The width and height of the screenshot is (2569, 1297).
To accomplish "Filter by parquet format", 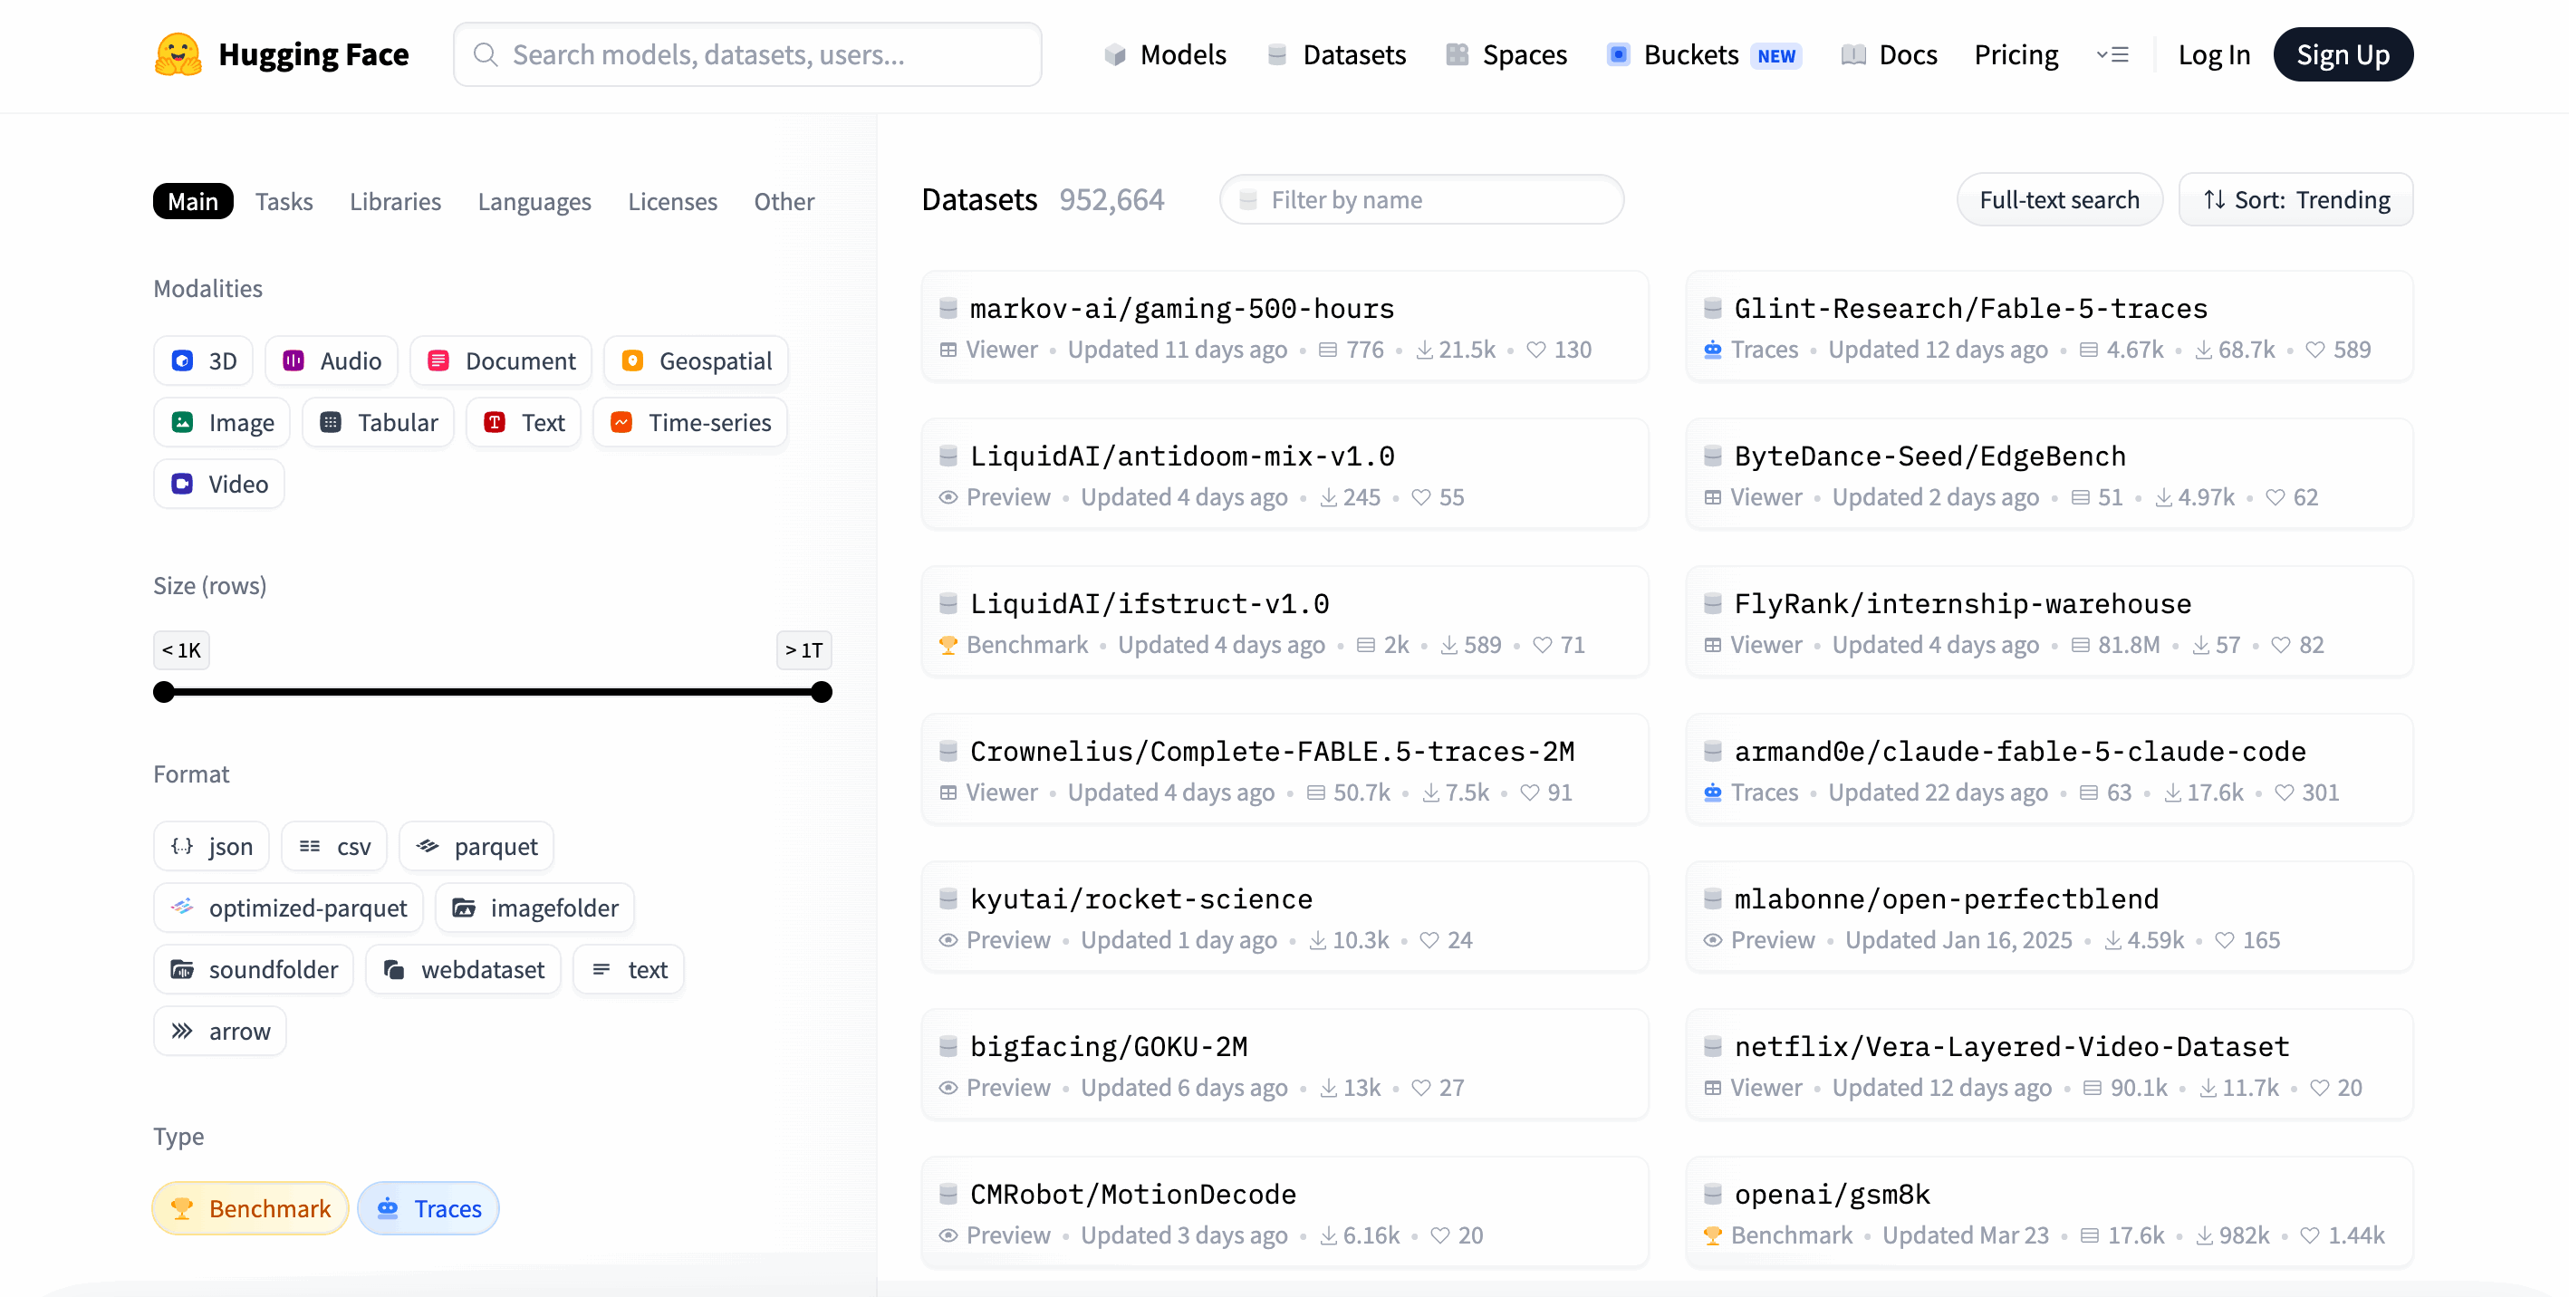I will [476, 846].
